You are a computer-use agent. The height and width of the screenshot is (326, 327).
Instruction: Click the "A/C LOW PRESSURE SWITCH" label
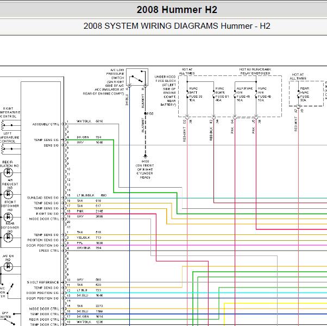115,74
